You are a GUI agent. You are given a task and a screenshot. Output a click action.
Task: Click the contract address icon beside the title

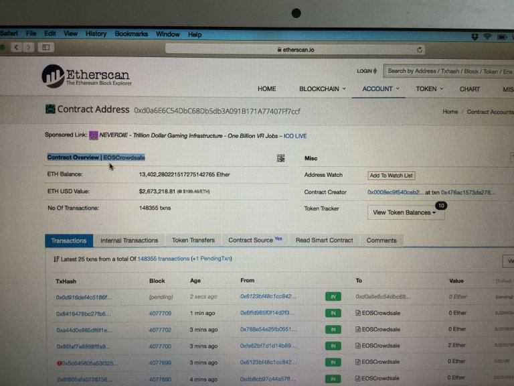[50, 109]
